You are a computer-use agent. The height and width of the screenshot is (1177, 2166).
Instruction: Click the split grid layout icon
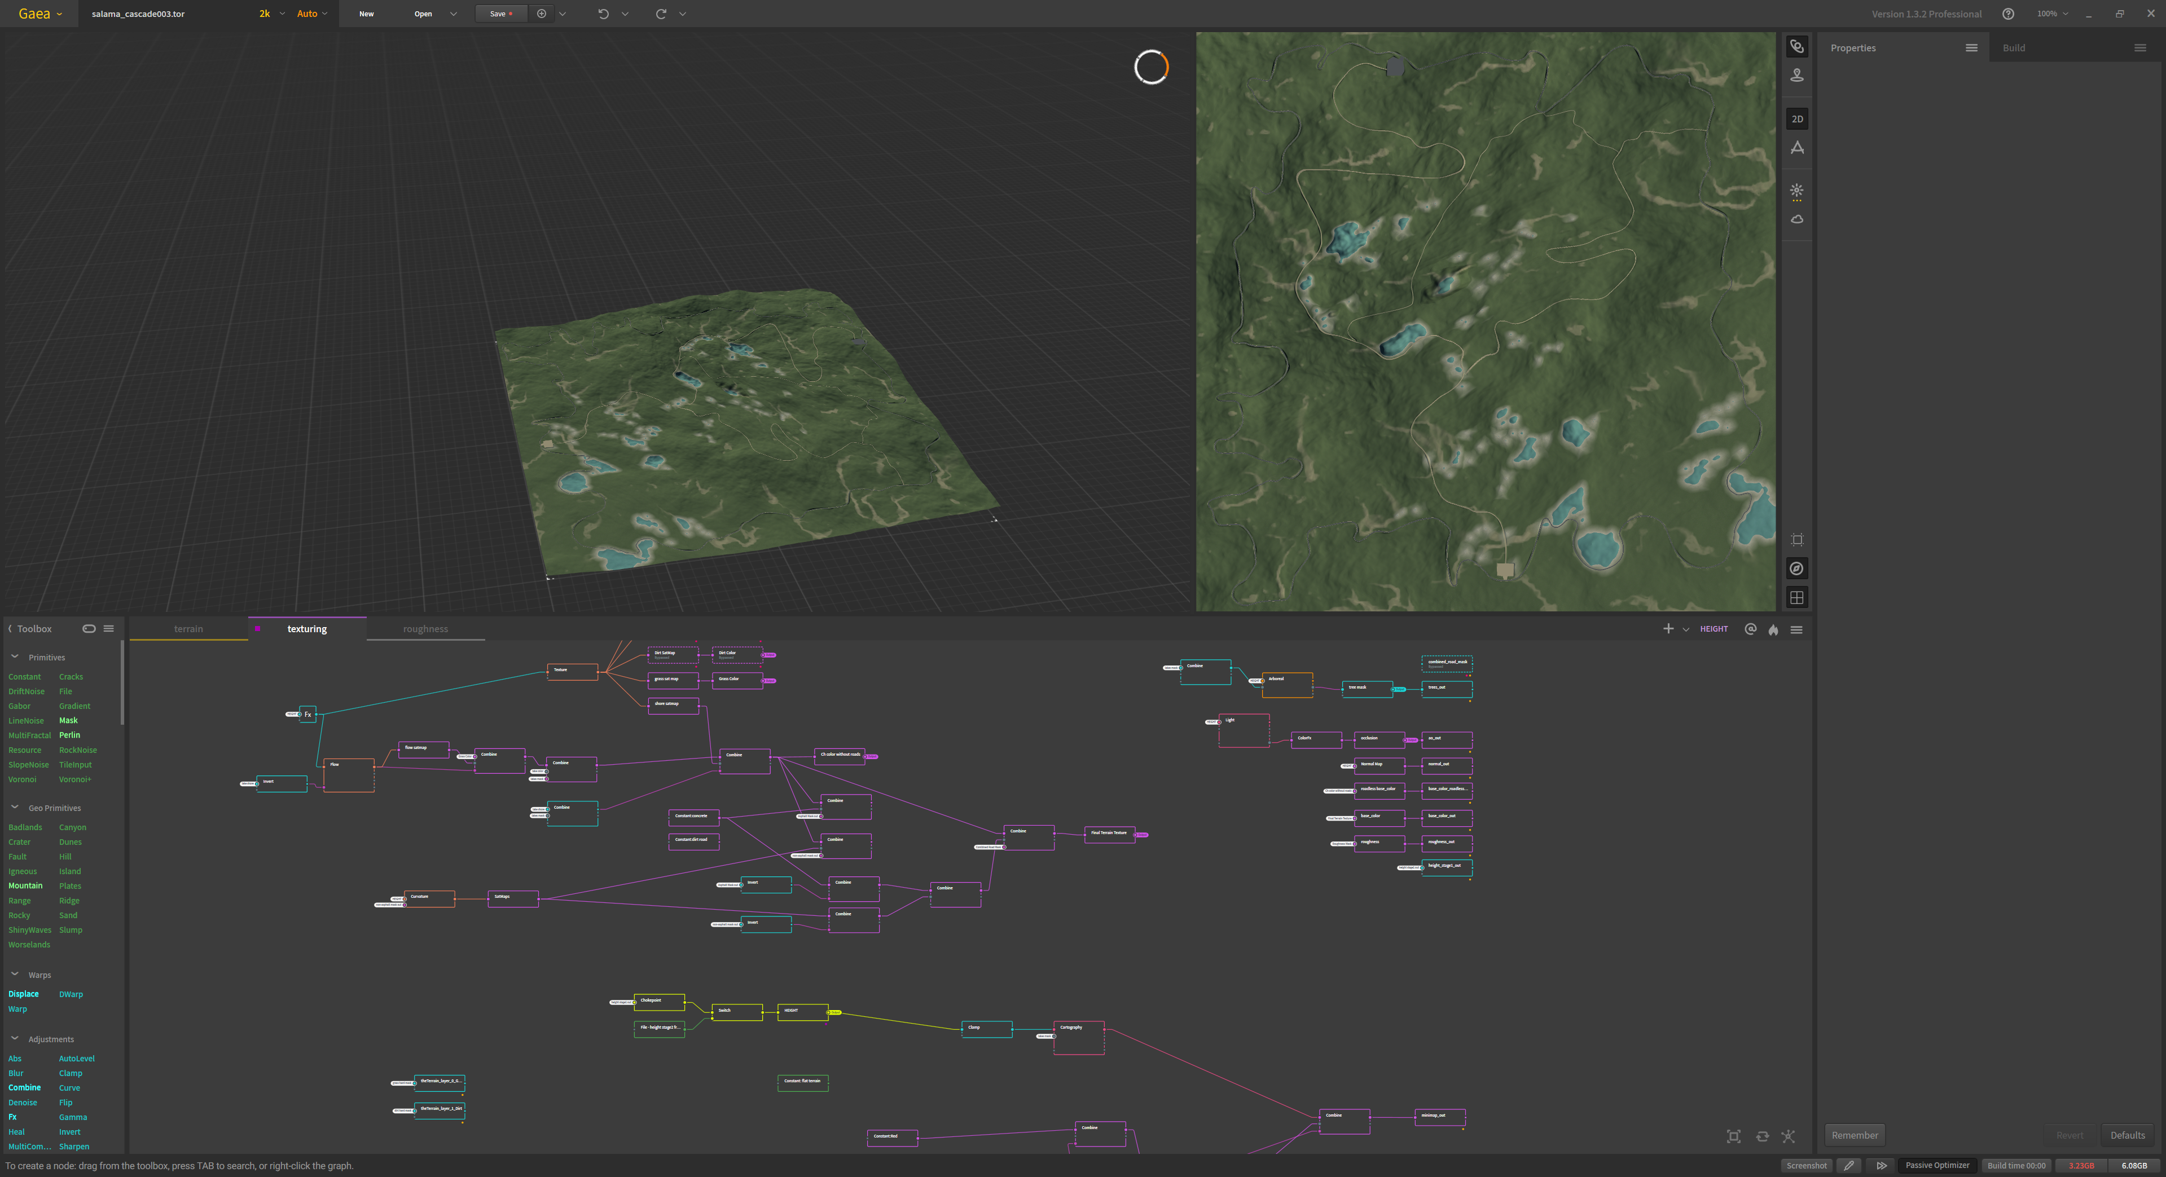[1797, 598]
